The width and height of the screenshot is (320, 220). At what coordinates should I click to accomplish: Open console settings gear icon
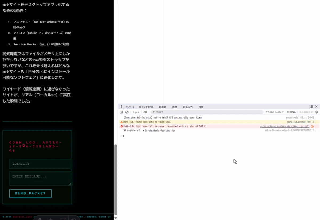[317, 112]
